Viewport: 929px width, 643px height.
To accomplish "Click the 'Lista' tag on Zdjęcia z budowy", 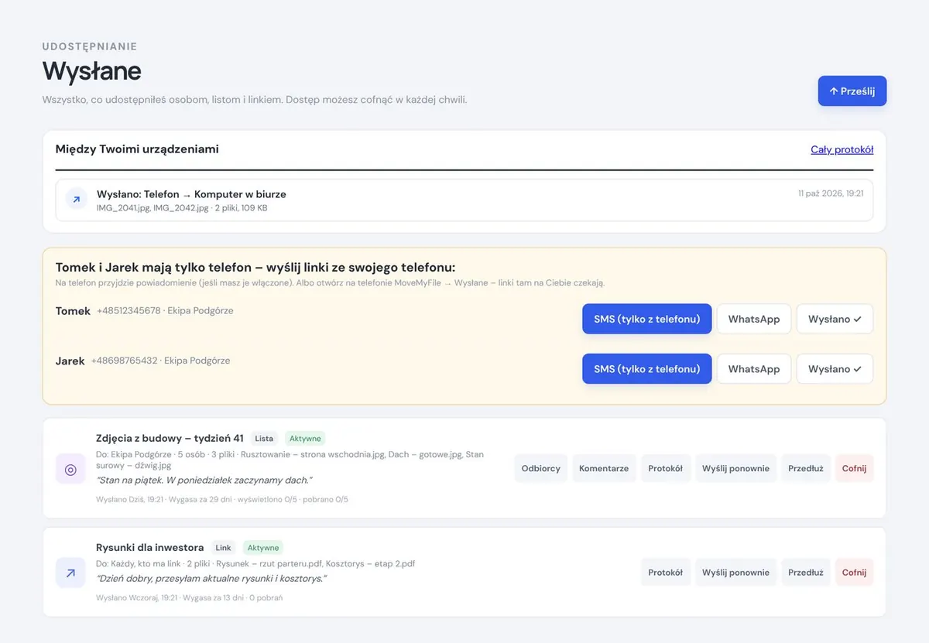I will tap(264, 439).
